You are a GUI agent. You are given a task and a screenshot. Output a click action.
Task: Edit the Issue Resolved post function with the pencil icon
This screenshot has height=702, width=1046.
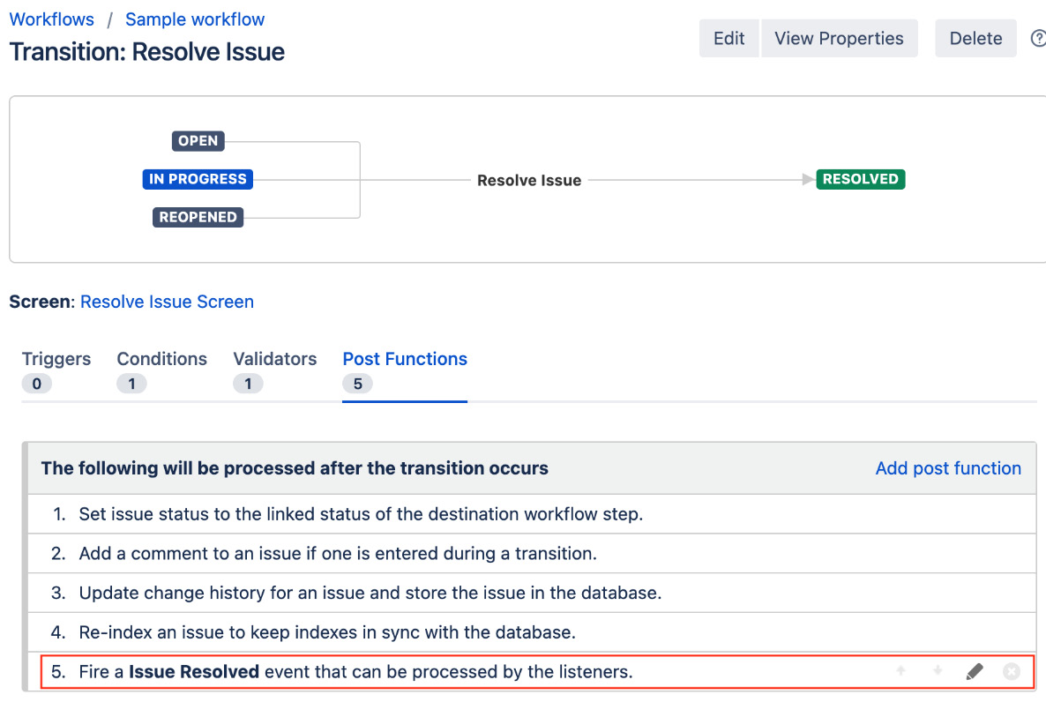975,671
